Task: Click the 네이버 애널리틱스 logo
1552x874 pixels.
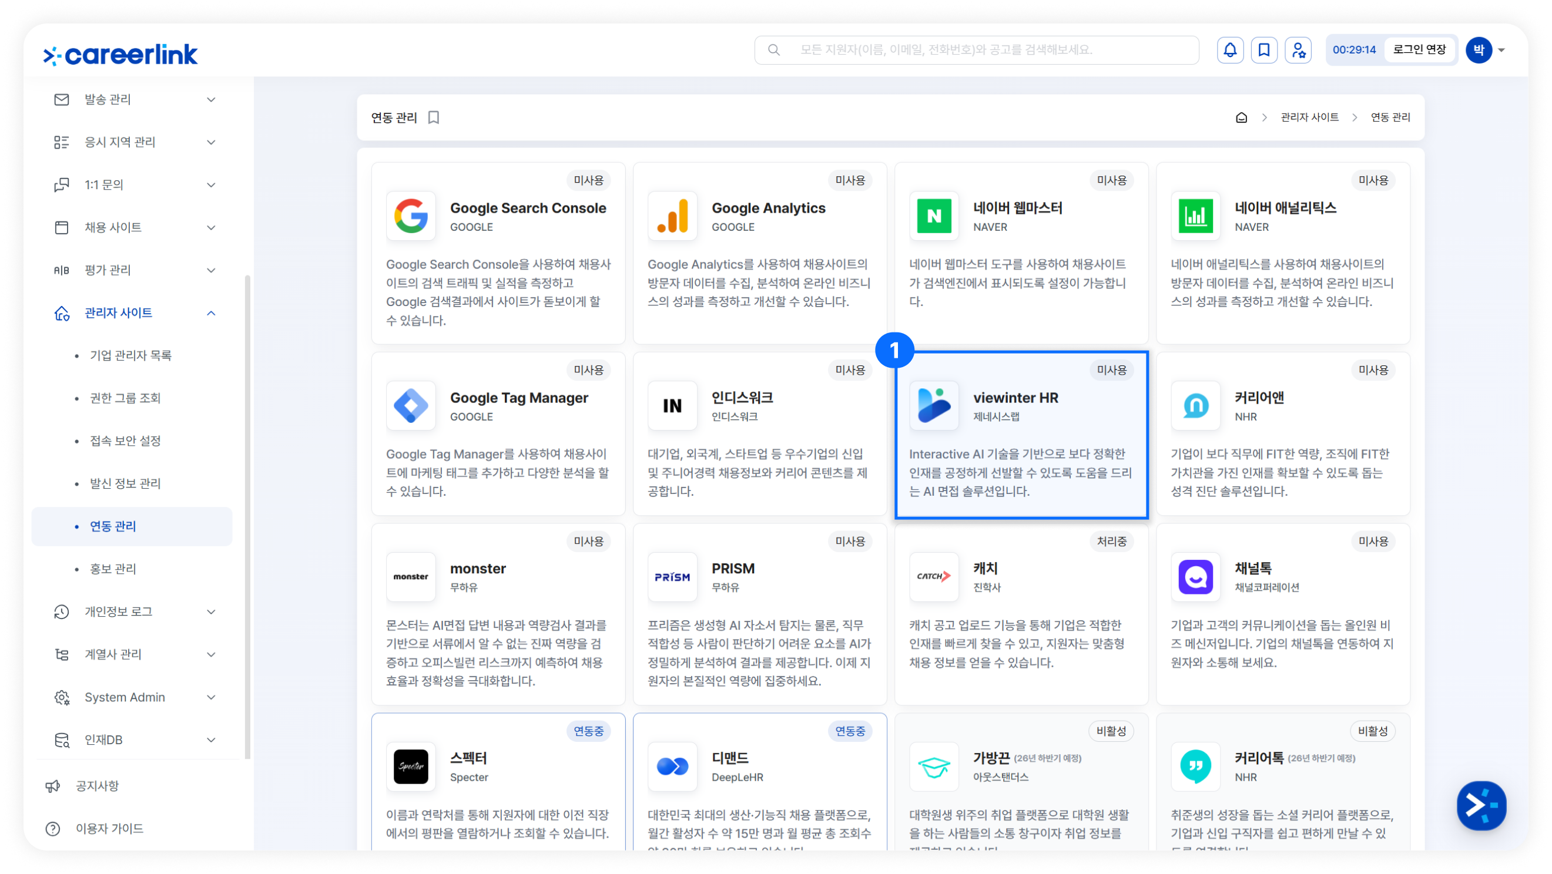Action: tap(1195, 216)
